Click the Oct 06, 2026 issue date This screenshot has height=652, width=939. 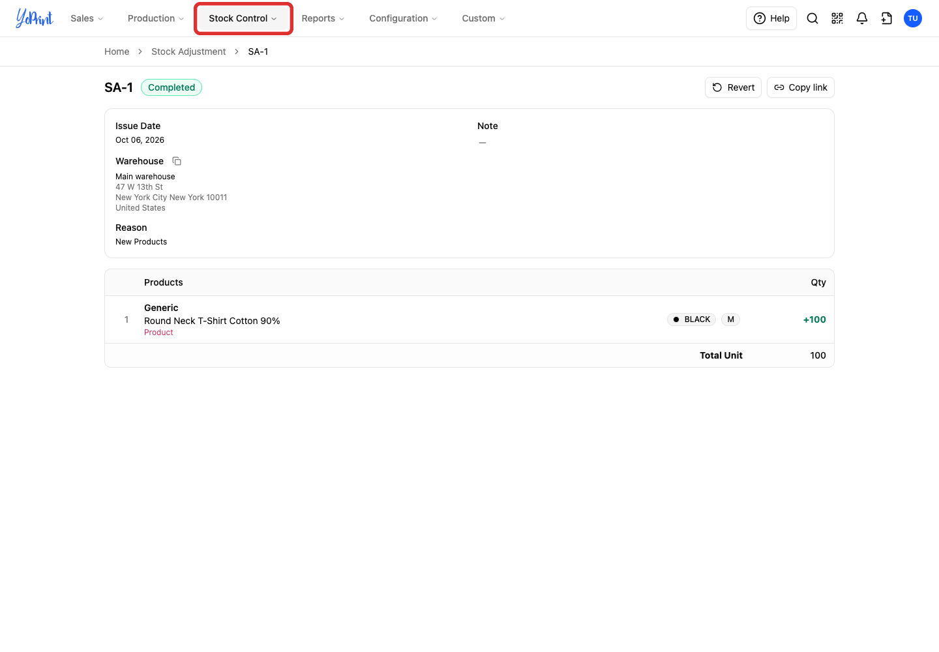140,140
